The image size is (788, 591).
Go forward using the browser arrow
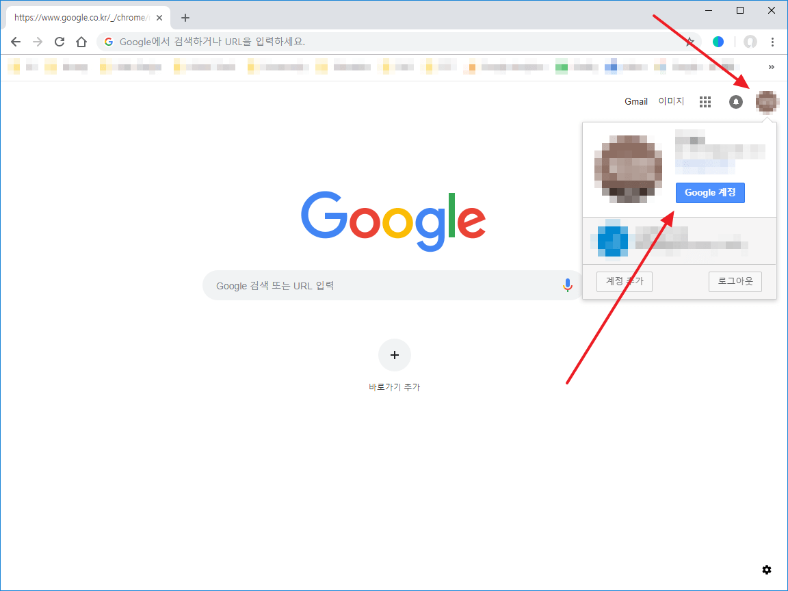click(x=38, y=42)
